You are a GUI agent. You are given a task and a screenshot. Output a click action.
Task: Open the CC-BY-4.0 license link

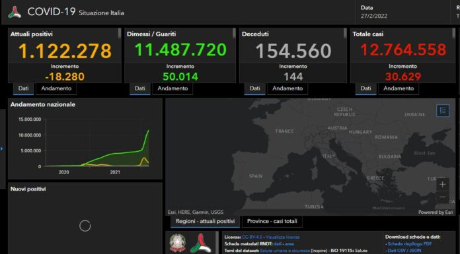click(252, 237)
